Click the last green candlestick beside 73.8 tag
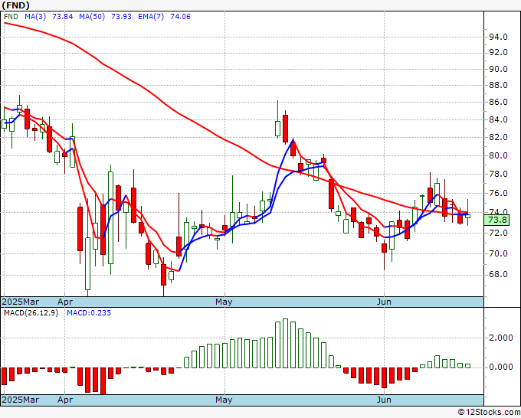 (468, 216)
